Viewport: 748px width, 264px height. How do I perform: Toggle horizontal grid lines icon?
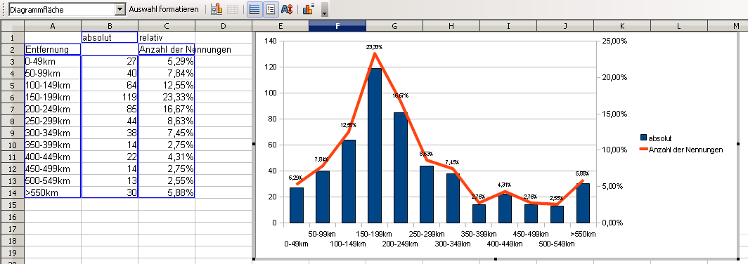click(255, 9)
